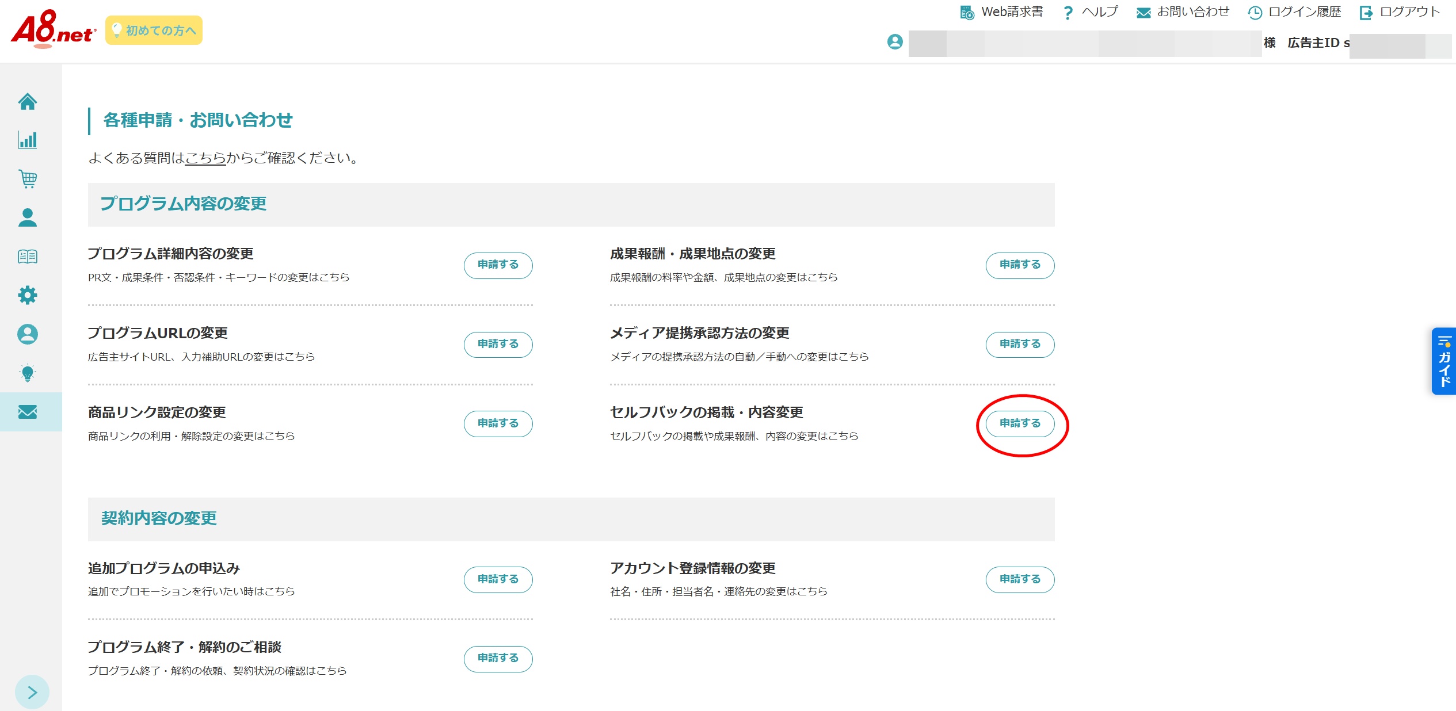Click 申請する for アカウント登録情報の変更
1456x711 pixels.
pyautogui.click(x=1020, y=580)
